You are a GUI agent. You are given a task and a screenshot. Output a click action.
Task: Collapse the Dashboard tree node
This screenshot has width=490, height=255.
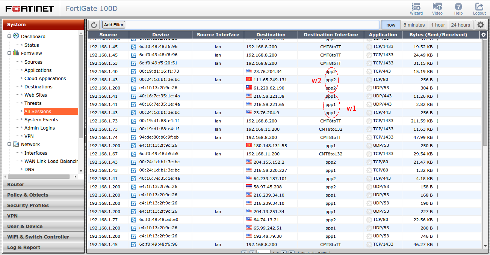(8, 36)
